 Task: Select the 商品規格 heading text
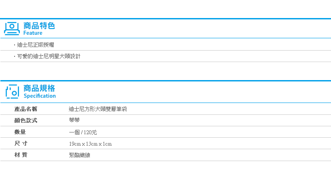click(39, 88)
